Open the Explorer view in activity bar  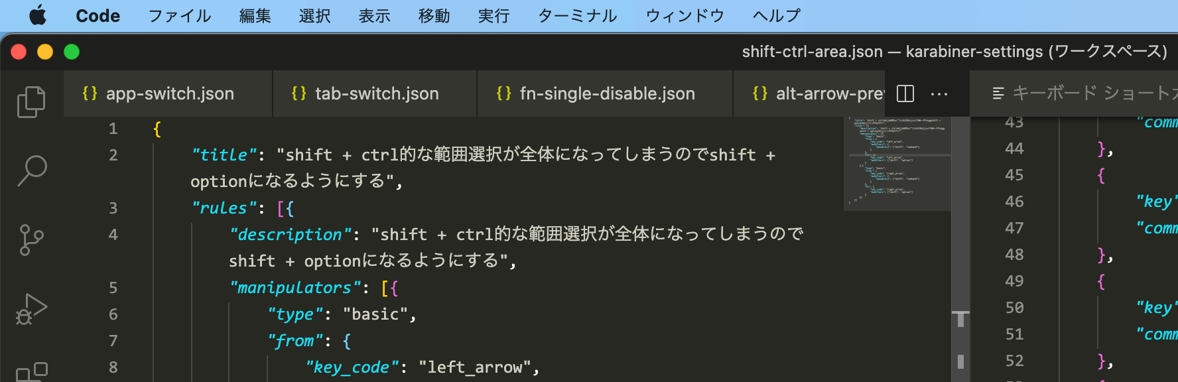click(31, 101)
